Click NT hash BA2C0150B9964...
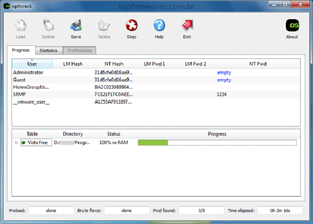The image size is (313, 224). [x=114, y=88]
